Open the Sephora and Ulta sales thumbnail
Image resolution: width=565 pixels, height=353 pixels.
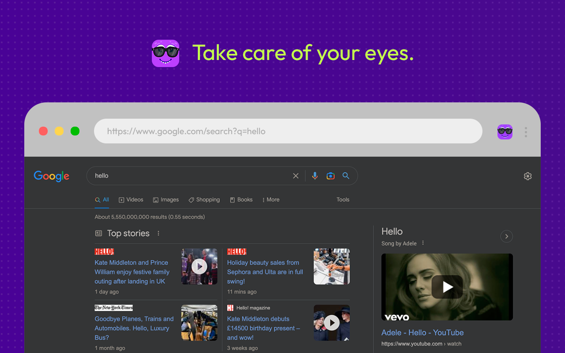point(332,267)
